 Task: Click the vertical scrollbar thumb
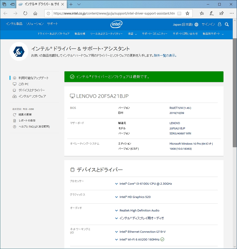(x=235, y=93)
